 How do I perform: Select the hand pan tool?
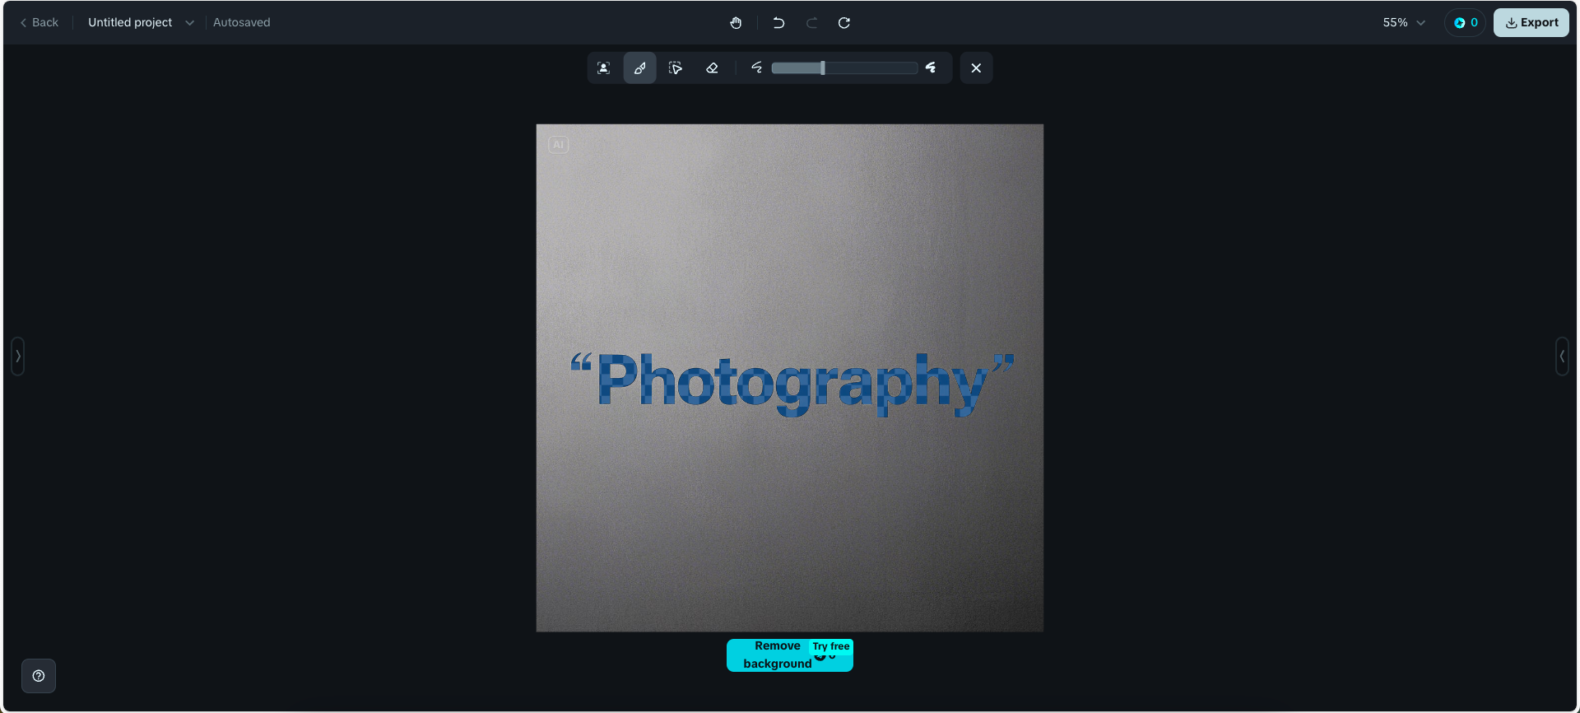click(736, 23)
